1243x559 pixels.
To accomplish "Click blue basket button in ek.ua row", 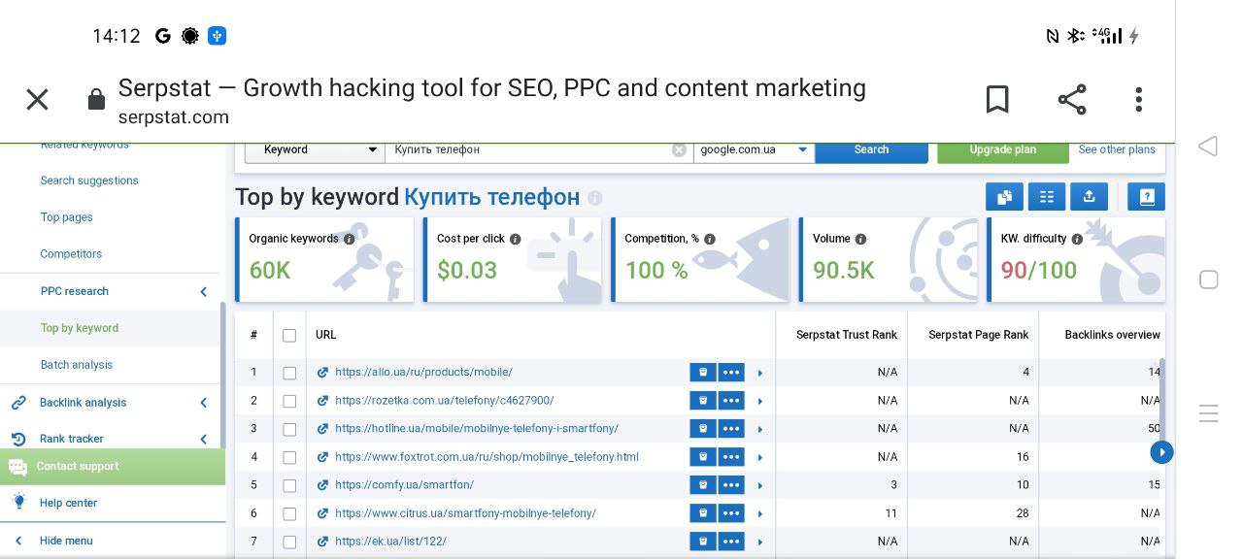I will click(x=703, y=542).
